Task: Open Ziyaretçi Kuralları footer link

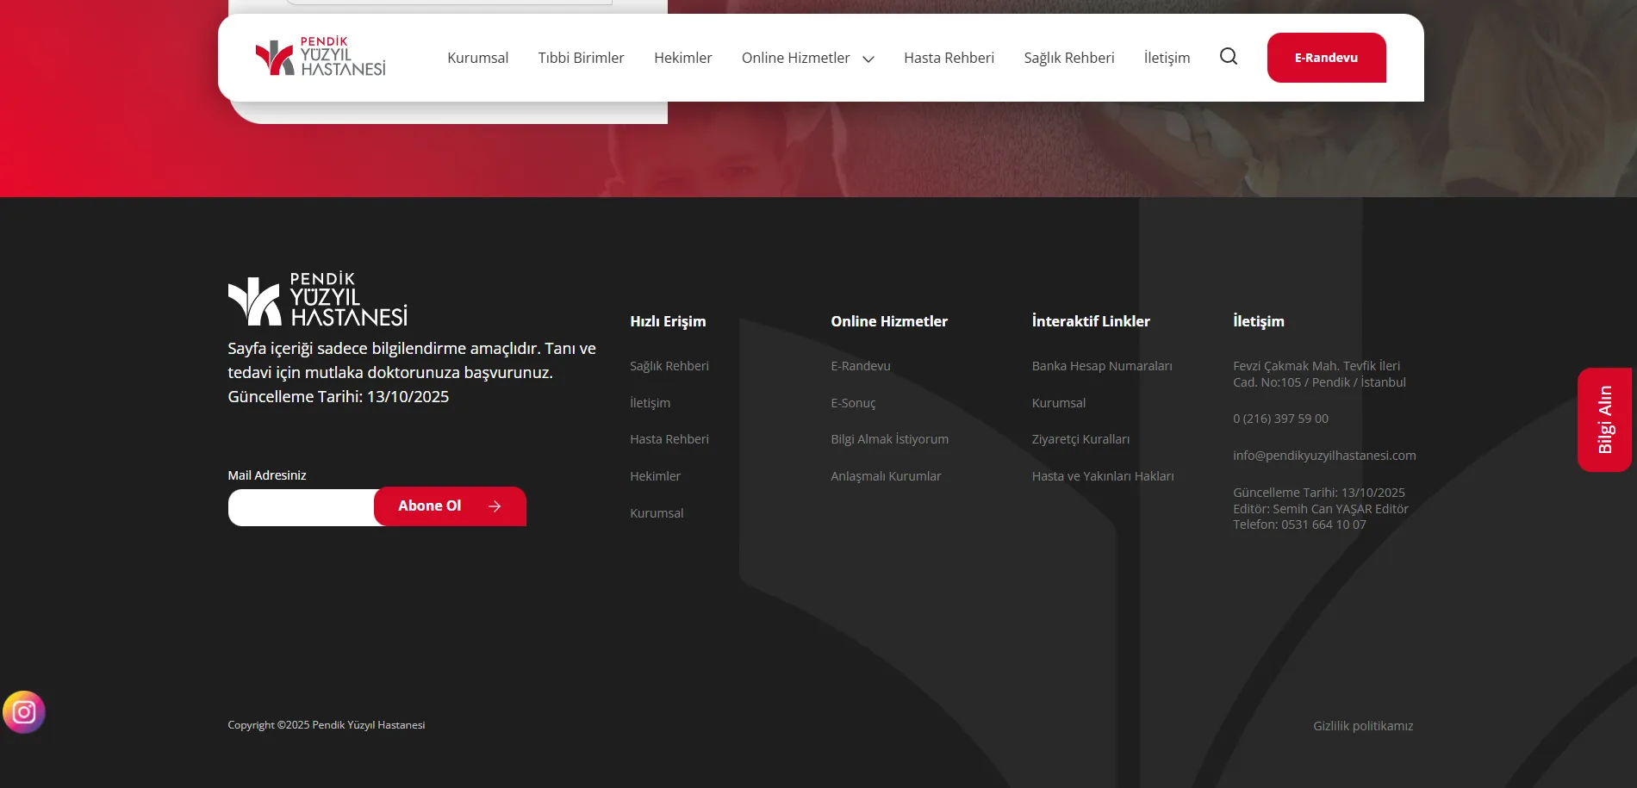Action: point(1080,439)
